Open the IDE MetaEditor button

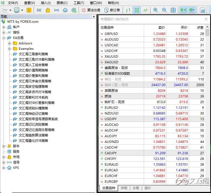pyautogui.click(x=39, y=10)
